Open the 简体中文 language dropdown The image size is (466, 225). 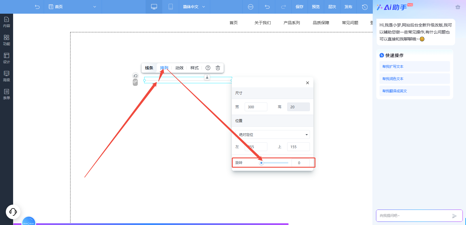[194, 7]
